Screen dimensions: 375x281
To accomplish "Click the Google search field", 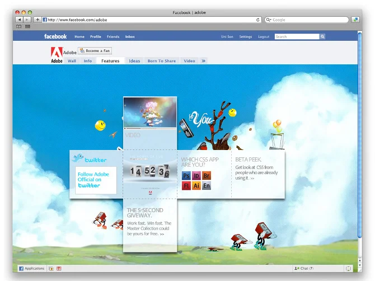I will point(307,20).
